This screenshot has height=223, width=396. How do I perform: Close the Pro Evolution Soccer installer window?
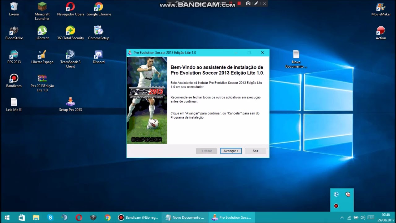[x=262, y=53]
